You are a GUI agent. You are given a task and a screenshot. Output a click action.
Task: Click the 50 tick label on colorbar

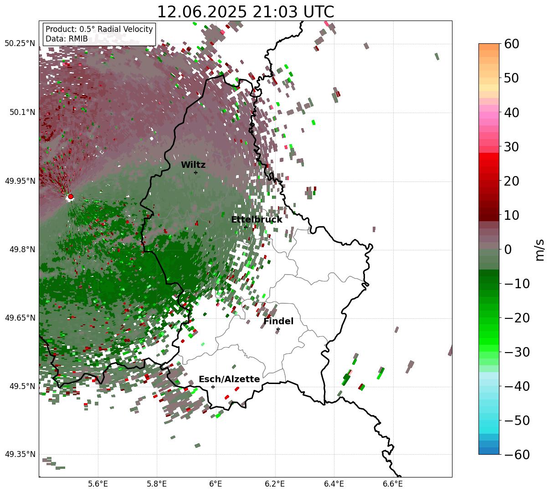point(512,78)
